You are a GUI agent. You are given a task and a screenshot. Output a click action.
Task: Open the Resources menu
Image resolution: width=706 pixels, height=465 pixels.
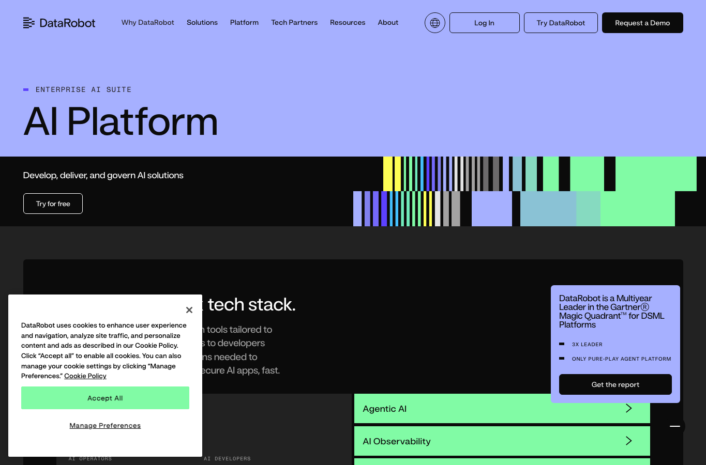(x=348, y=23)
